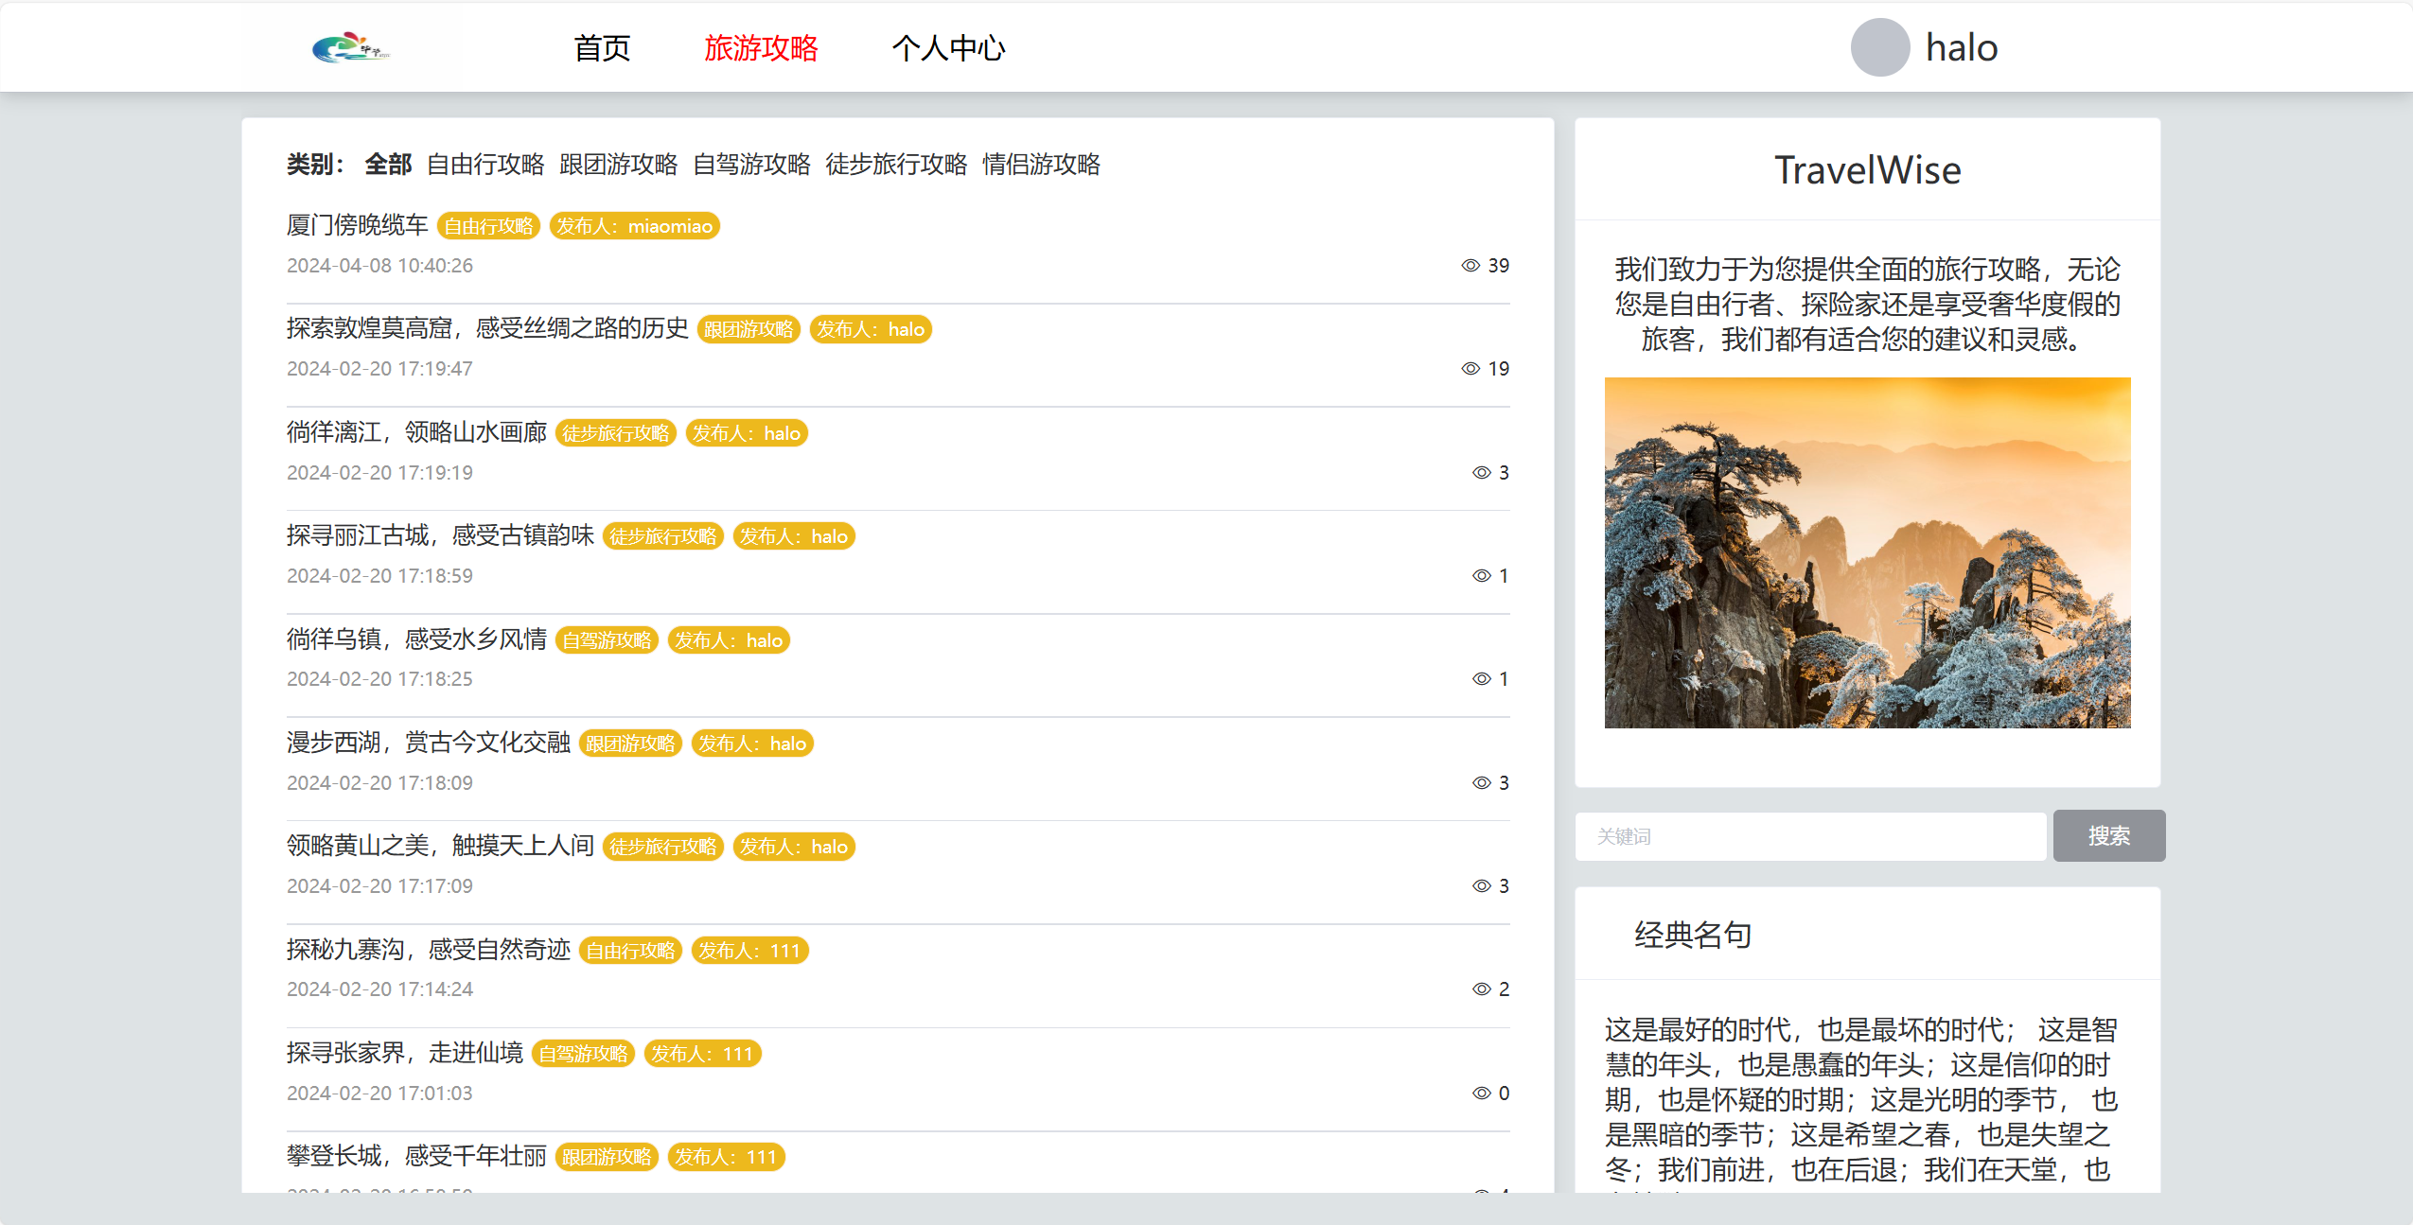Image resolution: width=2413 pixels, height=1225 pixels.
Task: Click view-count eye icon for 厦门傍晚缆车
Action: (1470, 266)
